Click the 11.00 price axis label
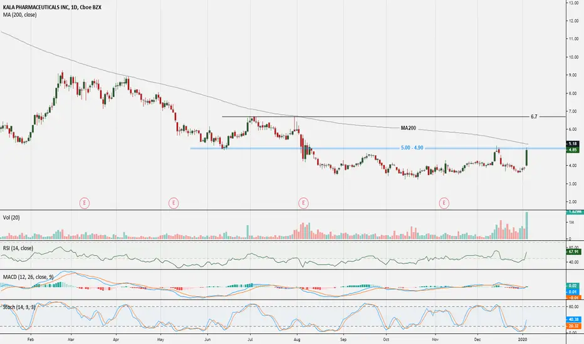Screen dimensions: 584x344 pos(573,39)
